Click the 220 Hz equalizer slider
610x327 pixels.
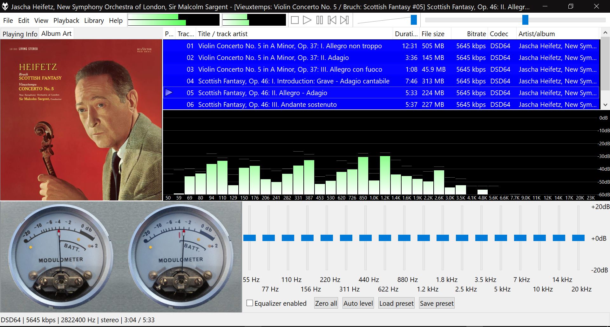click(x=327, y=238)
